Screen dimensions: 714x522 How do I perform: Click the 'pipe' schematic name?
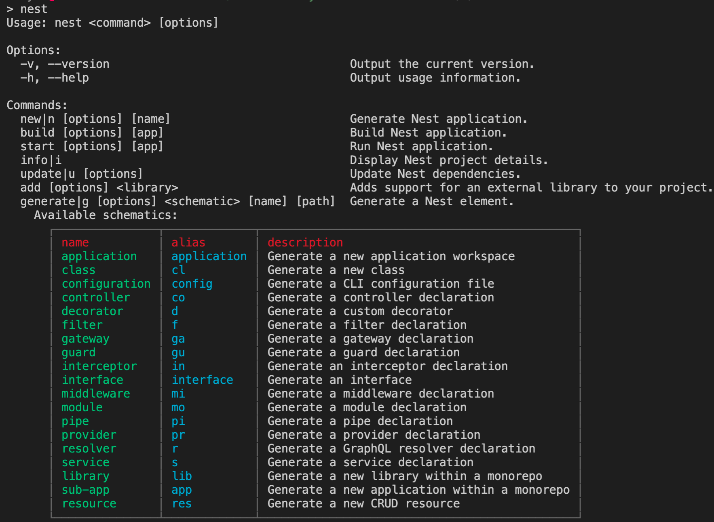point(75,421)
